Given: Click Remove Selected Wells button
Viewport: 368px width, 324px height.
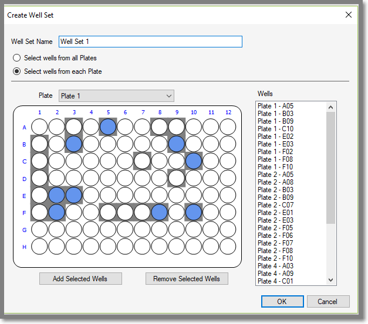Looking at the screenshot, I should (x=187, y=279).
